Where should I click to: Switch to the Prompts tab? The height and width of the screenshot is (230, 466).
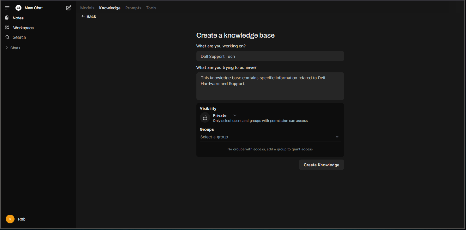133,8
